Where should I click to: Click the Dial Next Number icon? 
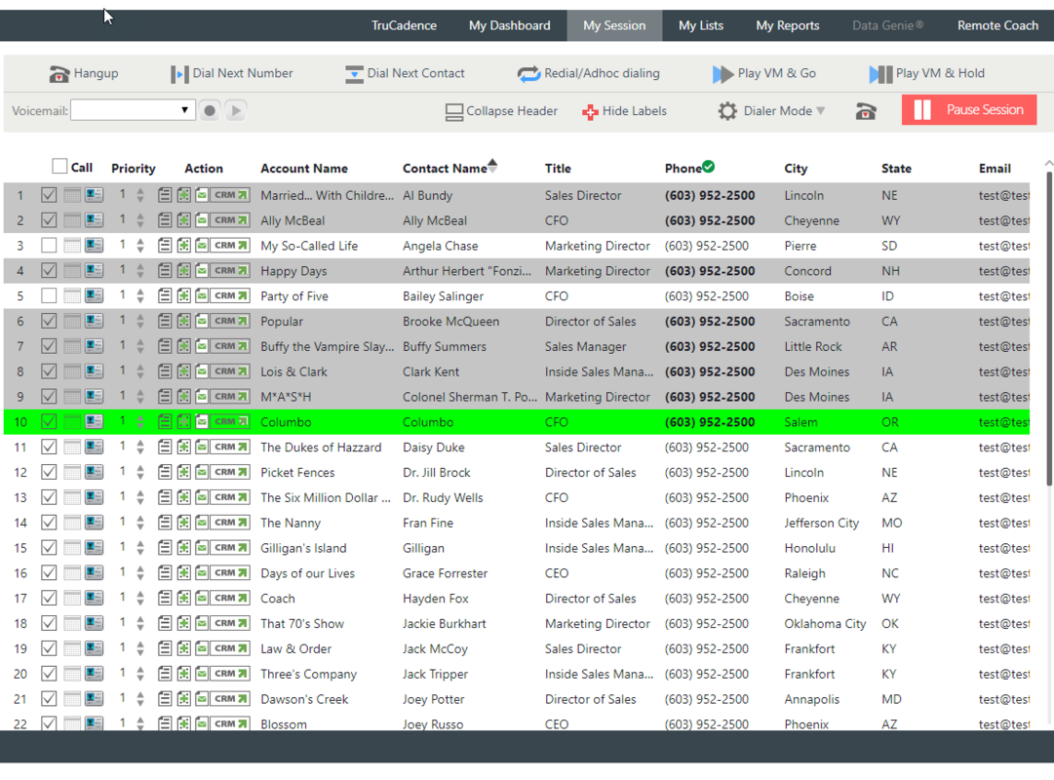[180, 73]
